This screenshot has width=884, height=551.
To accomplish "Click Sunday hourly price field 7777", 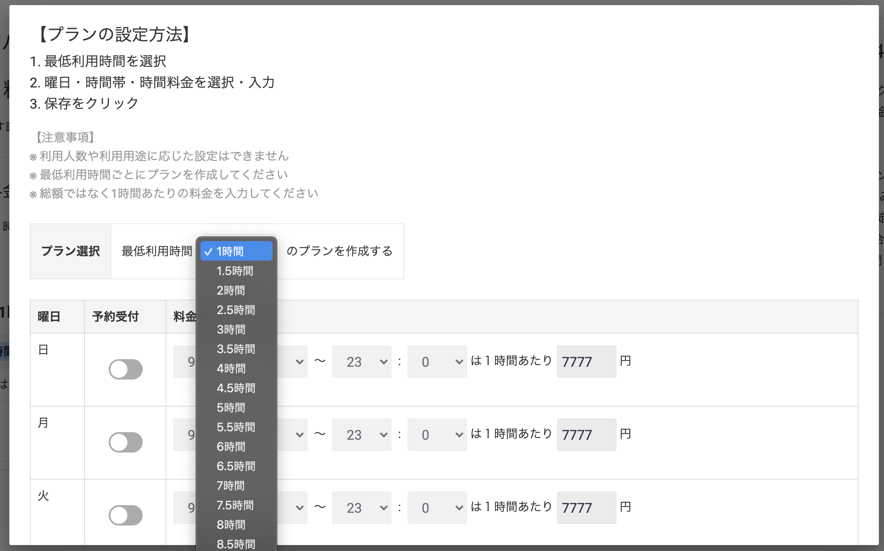I will [x=586, y=362].
